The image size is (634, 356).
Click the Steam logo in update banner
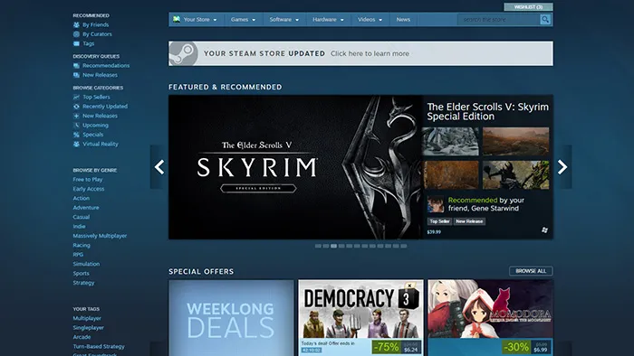click(183, 53)
